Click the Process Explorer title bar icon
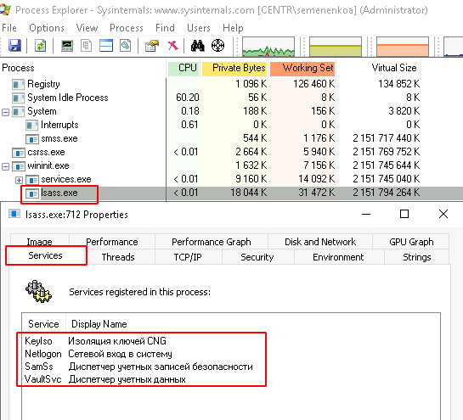The height and width of the screenshot is (420, 463). coord(5,9)
